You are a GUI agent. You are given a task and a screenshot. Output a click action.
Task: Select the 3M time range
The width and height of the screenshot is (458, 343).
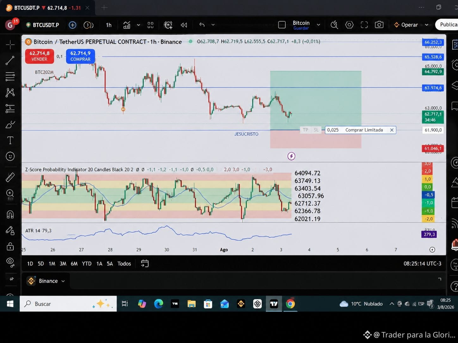(63, 263)
